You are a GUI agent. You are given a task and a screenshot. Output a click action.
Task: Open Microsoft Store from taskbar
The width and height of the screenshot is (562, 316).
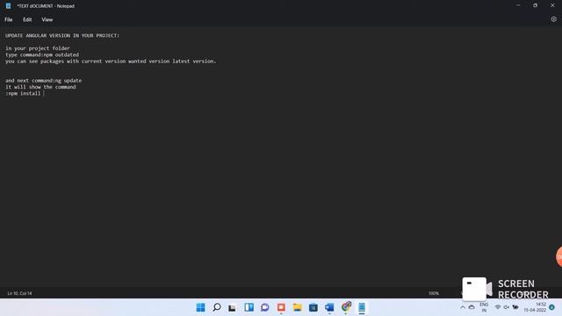(x=313, y=307)
